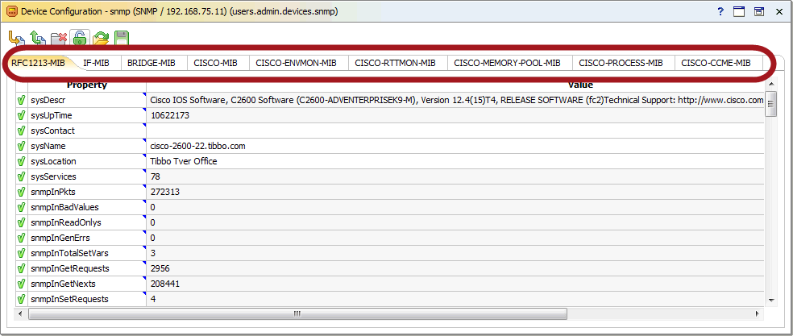
Task: Click green check icon beside sysLocation
Action: click(x=21, y=161)
